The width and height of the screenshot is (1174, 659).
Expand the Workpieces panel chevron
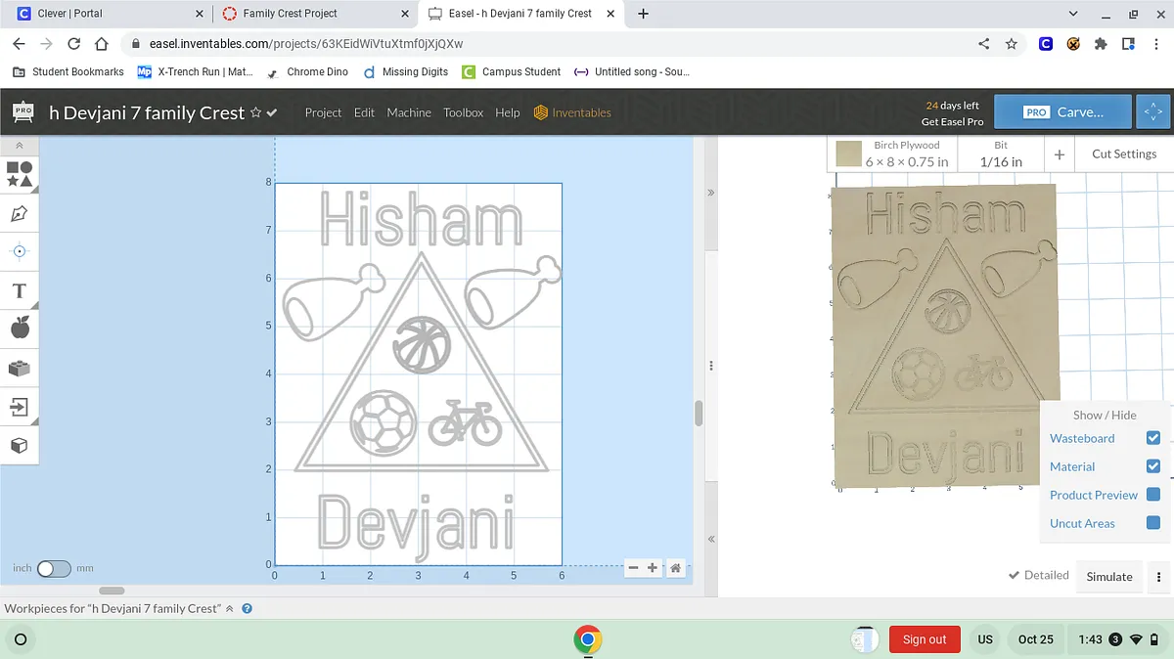click(x=230, y=608)
